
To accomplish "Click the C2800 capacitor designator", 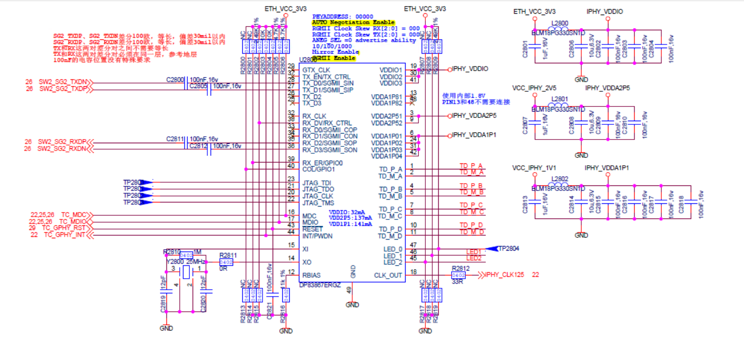I will pos(175,80).
